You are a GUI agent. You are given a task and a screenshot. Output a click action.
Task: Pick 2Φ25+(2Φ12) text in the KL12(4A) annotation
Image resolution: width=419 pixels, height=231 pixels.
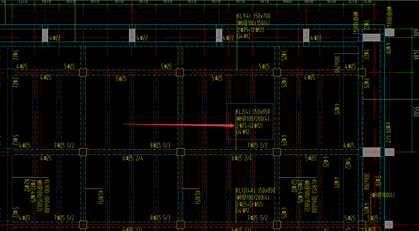pyautogui.click(x=249, y=204)
